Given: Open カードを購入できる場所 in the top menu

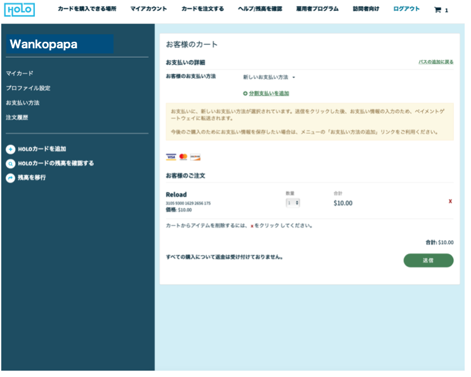Looking at the screenshot, I should coord(87,9).
